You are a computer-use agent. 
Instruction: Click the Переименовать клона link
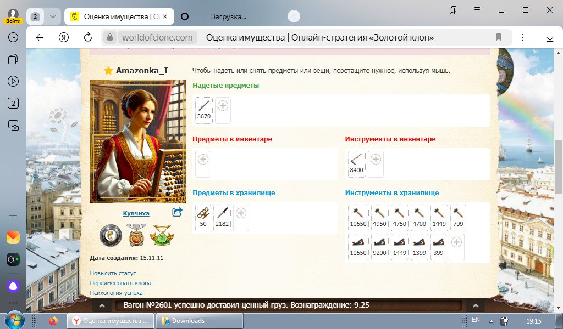tap(120, 283)
